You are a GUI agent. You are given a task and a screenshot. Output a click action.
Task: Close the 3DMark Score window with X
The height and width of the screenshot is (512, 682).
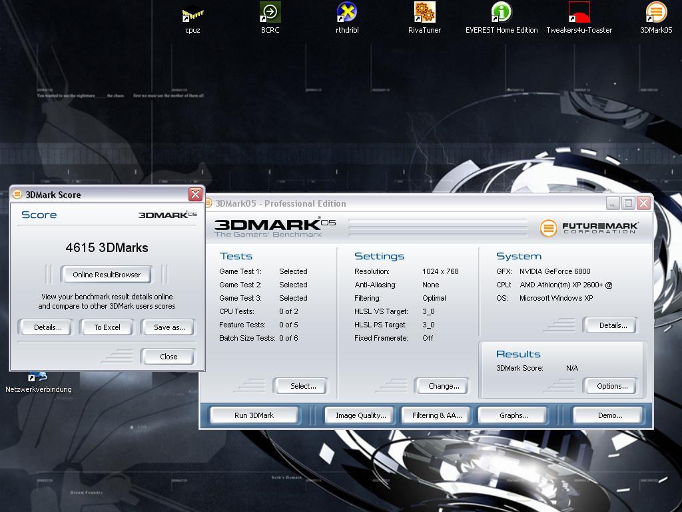195,194
